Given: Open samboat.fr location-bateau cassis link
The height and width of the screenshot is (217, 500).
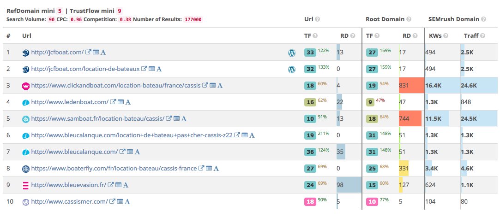Looking at the screenshot, I should (98, 118).
